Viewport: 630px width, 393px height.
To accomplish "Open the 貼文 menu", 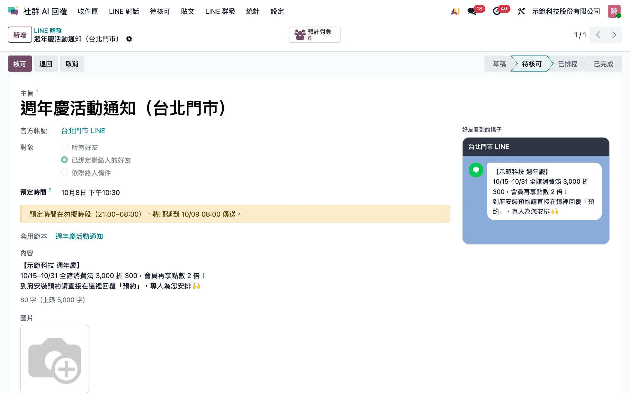I will [187, 11].
